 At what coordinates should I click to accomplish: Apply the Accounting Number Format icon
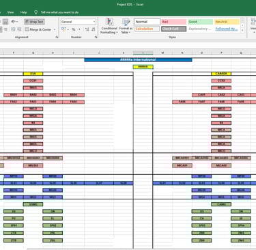(x=63, y=29)
